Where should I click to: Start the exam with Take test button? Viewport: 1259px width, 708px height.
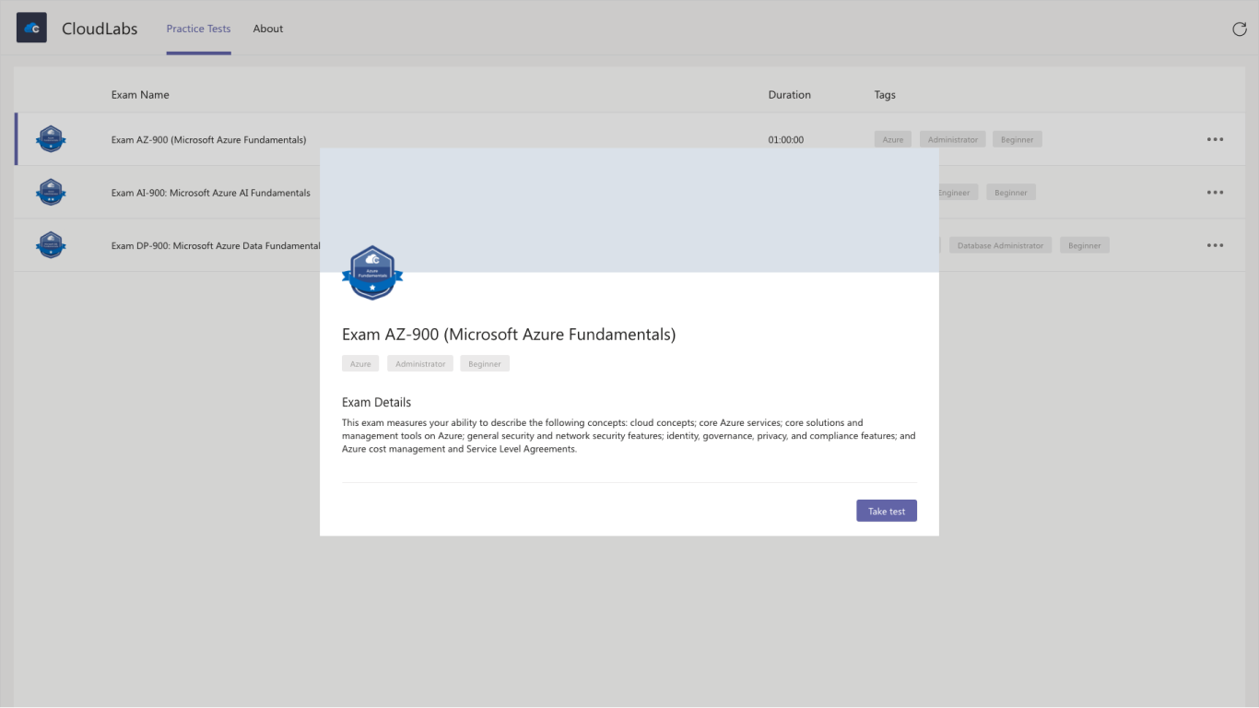pos(887,511)
